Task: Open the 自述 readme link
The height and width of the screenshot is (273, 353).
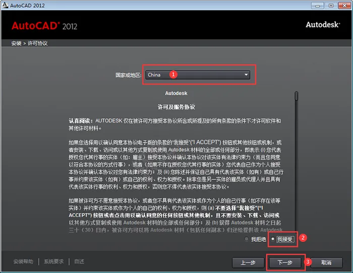Action: [x=79, y=261]
